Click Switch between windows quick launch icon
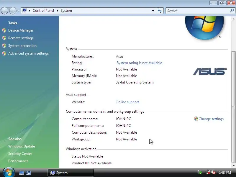The width and height of the screenshot is (236, 177). pos(28,173)
